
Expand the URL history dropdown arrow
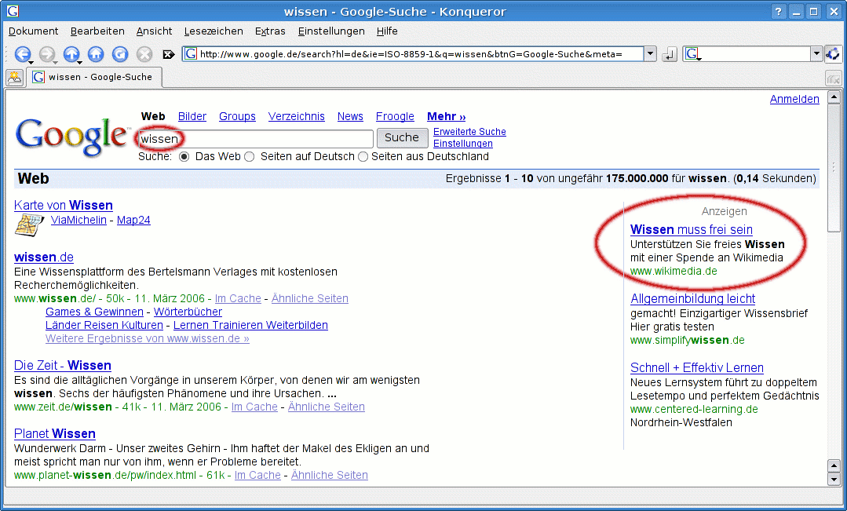[651, 54]
